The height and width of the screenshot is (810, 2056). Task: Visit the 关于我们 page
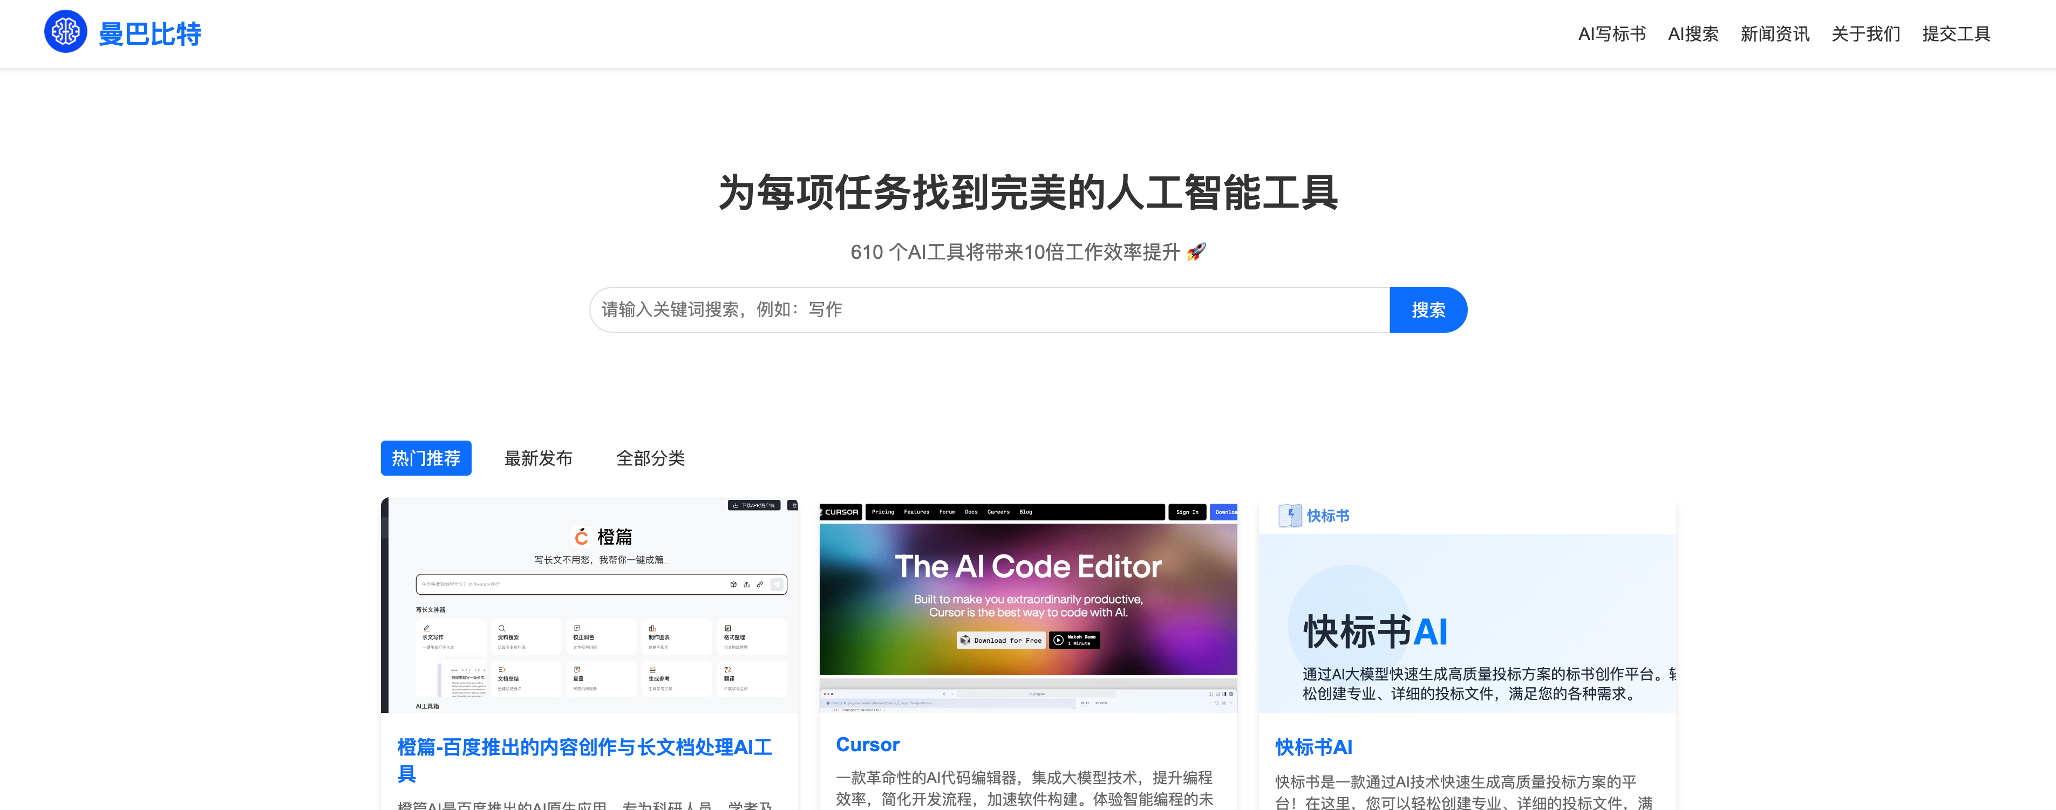point(1866,33)
